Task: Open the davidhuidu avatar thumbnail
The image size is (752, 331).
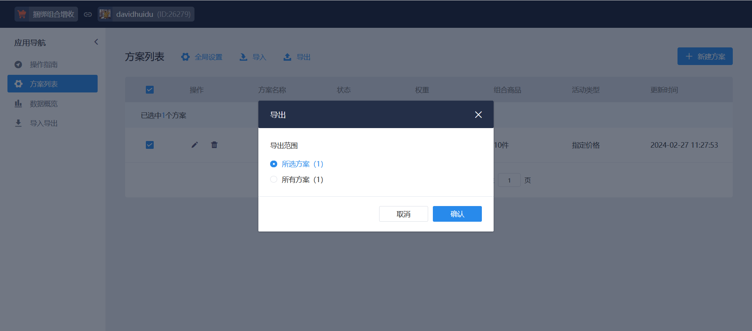Action: 105,14
